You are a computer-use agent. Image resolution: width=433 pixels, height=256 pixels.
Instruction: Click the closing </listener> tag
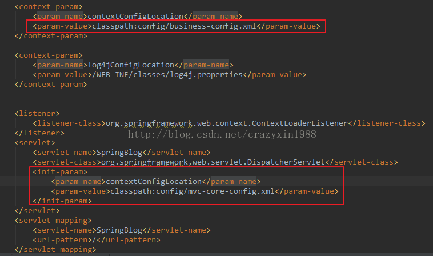click(39, 133)
